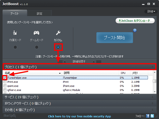
Task: Enable the ゲームモード radio button
Action: (37, 47)
